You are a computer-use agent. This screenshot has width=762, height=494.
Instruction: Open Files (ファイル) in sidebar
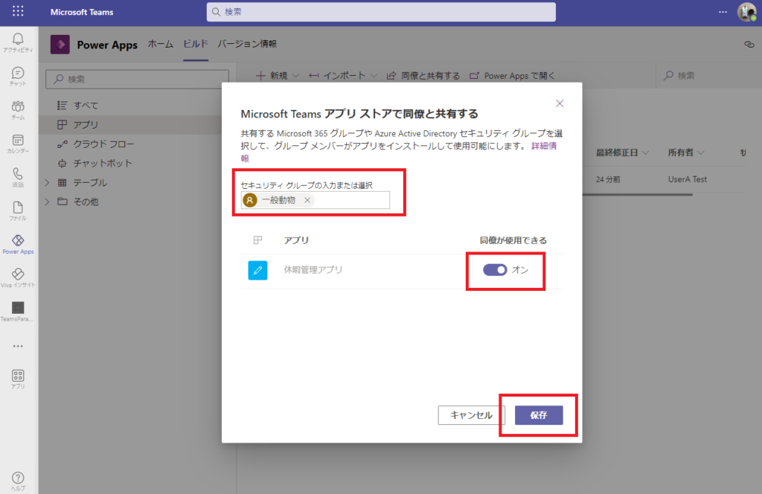(18, 211)
